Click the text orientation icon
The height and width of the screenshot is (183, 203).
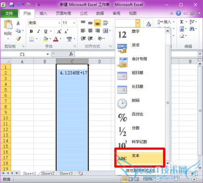(x=100, y=38)
